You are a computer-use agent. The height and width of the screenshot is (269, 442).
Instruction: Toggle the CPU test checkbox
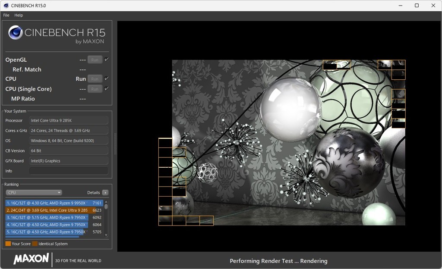click(x=107, y=78)
